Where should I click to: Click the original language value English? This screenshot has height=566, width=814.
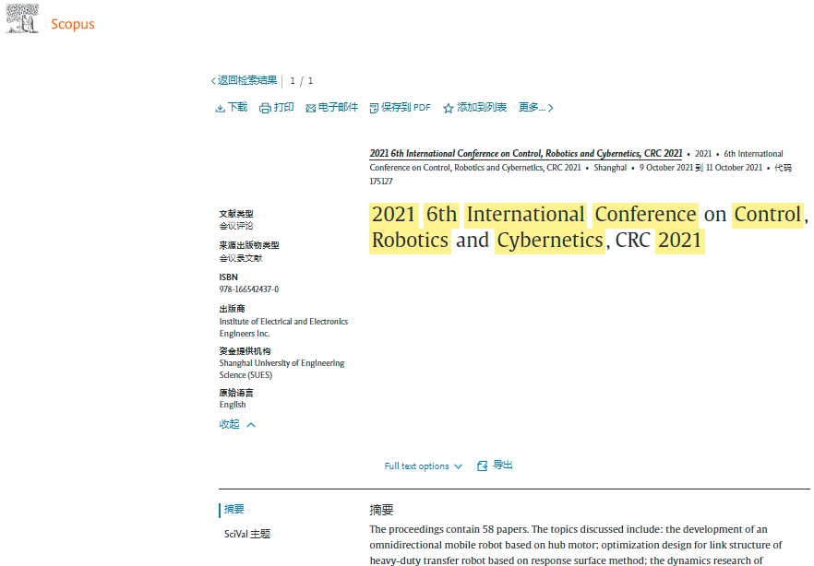[x=233, y=405]
